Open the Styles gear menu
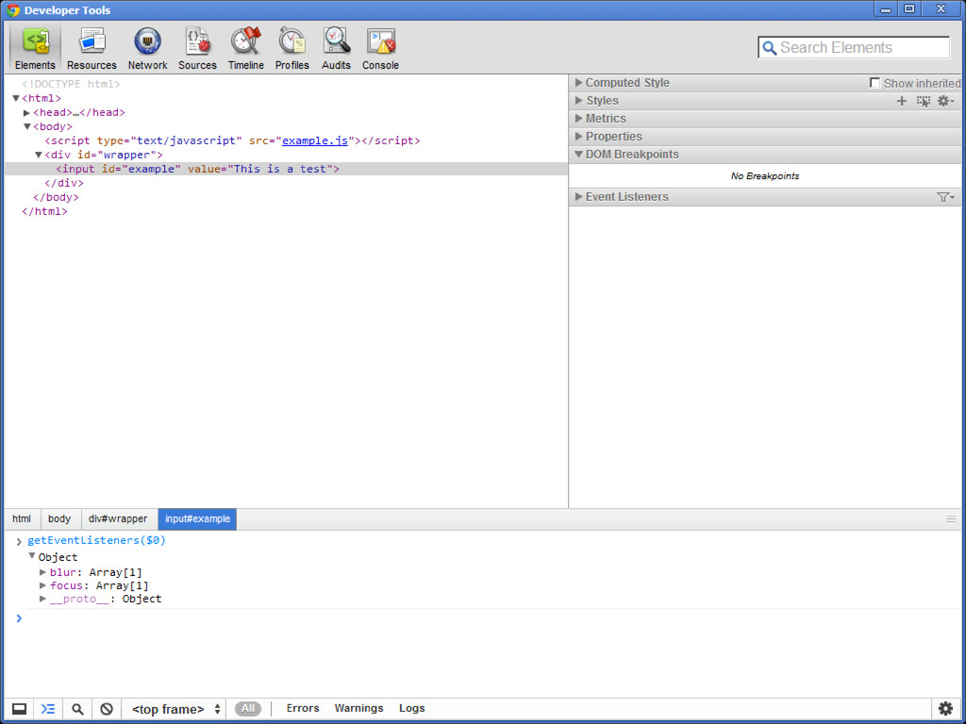 (945, 100)
